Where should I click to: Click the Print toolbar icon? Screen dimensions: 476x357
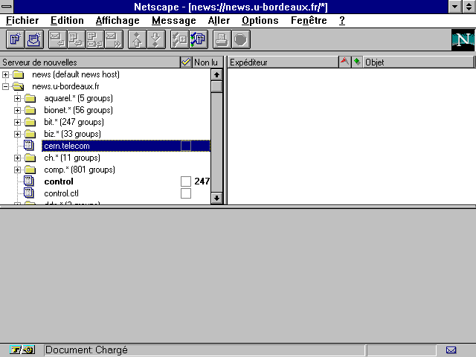[222, 39]
